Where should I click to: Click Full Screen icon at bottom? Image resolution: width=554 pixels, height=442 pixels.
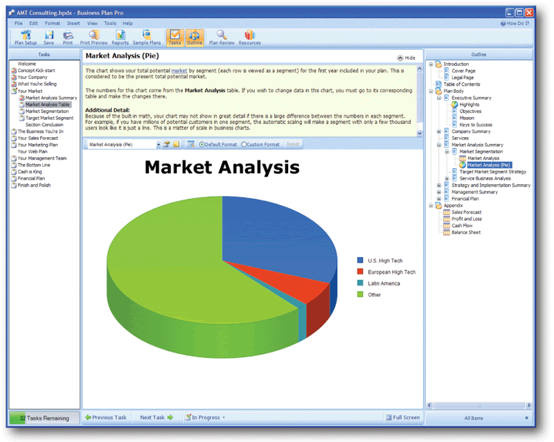(389, 418)
